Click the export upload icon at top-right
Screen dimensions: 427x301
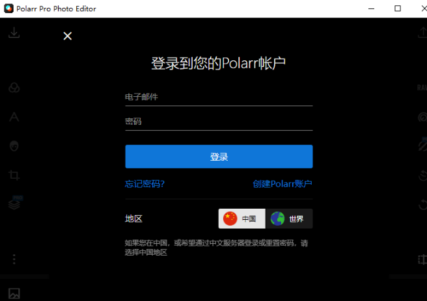pos(420,33)
